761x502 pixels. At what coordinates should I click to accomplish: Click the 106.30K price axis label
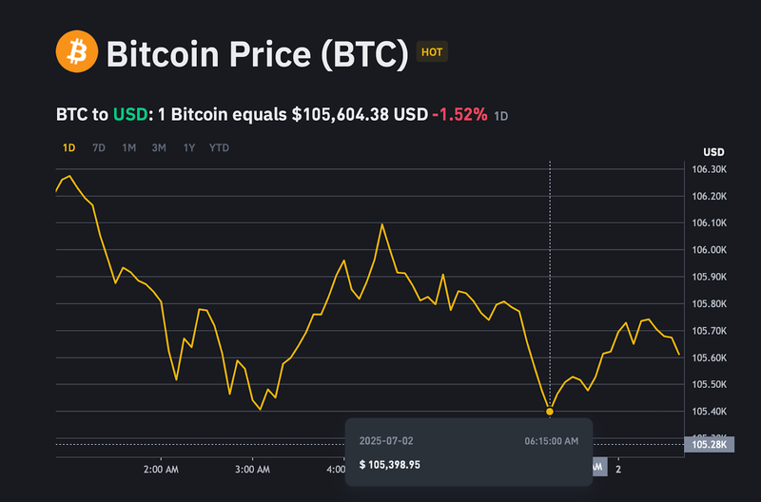709,169
